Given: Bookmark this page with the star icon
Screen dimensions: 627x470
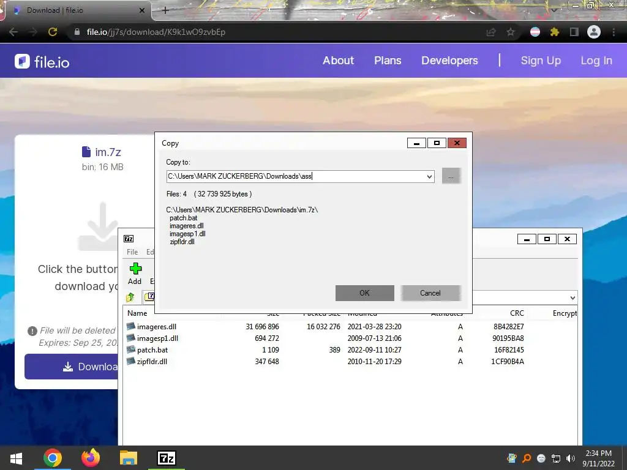Looking at the screenshot, I should (x=511, y=32).
